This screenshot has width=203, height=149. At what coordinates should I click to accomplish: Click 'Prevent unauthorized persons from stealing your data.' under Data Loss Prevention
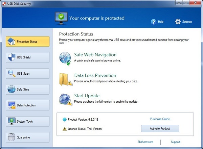pos(106,81)
